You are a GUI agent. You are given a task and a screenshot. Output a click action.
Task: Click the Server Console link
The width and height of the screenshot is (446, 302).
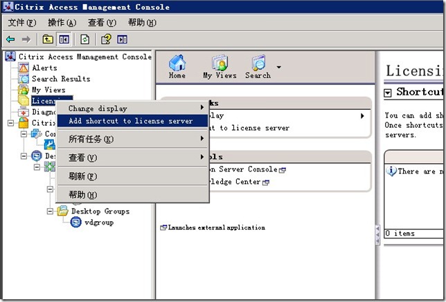[x=248, y=169]
